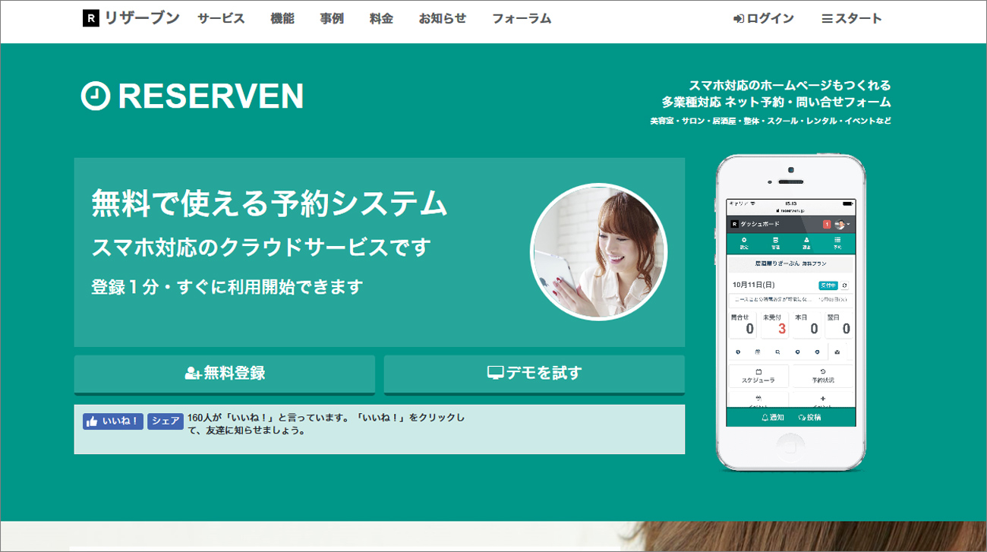Click the デモを試す demo button
Image resolution: width=987 pixels, height=552 pixels.
tap(534, 374)
